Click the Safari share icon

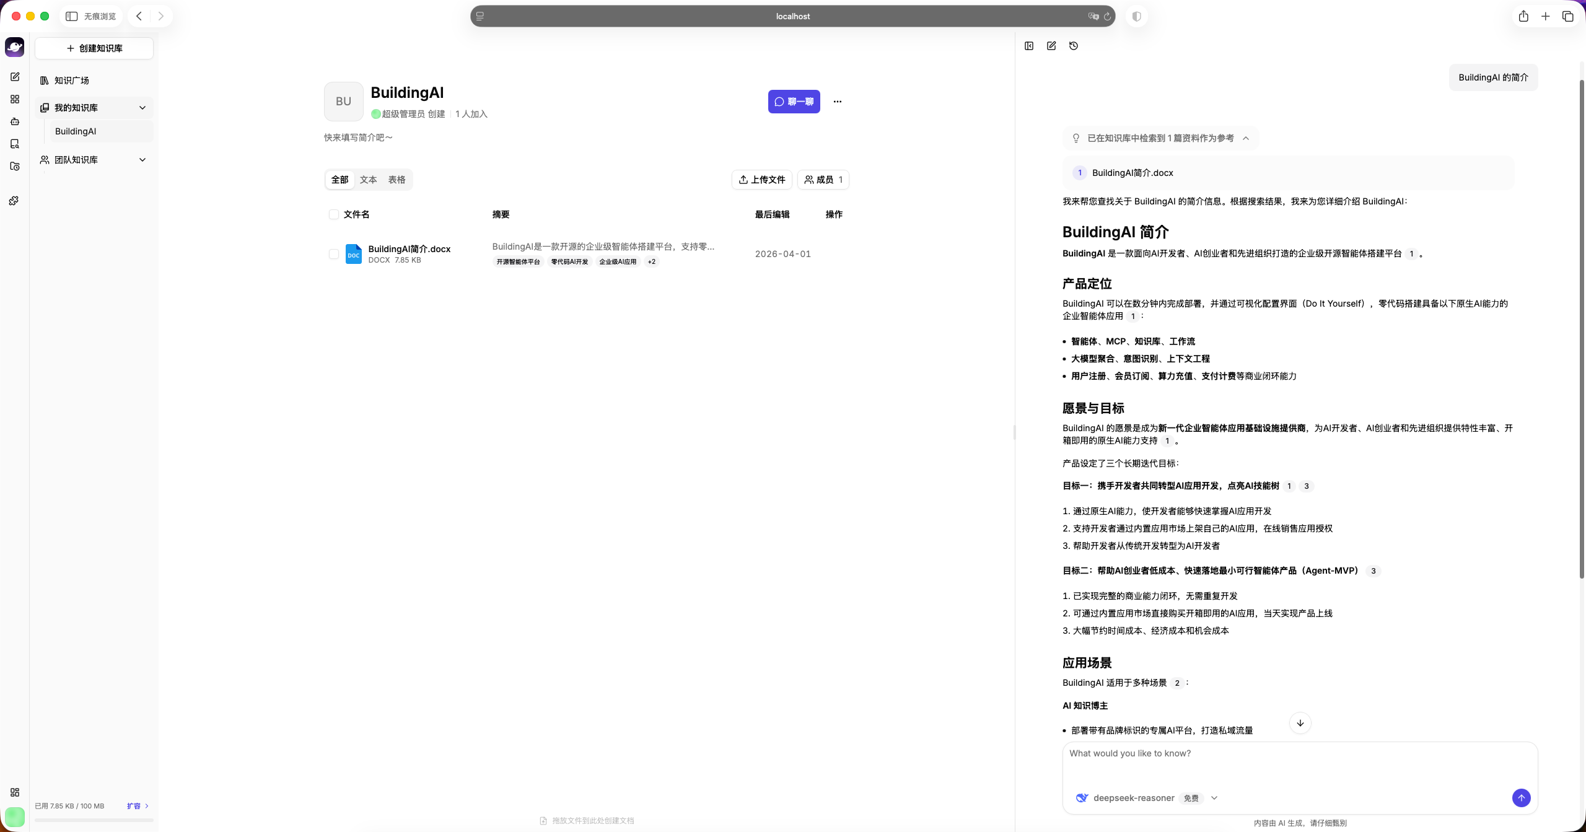tap(1523, 17)
